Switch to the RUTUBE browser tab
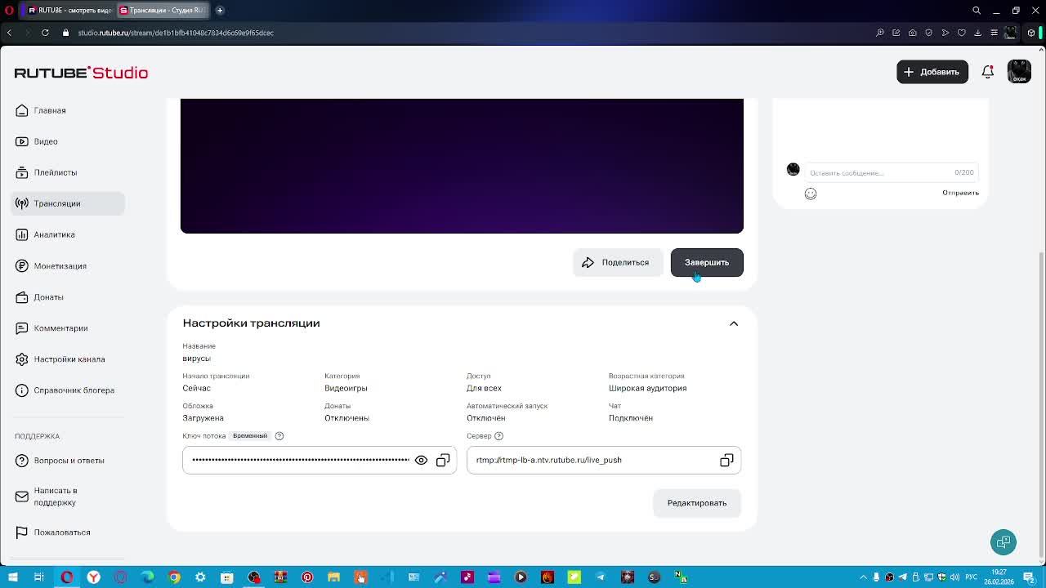 [69, 10]
